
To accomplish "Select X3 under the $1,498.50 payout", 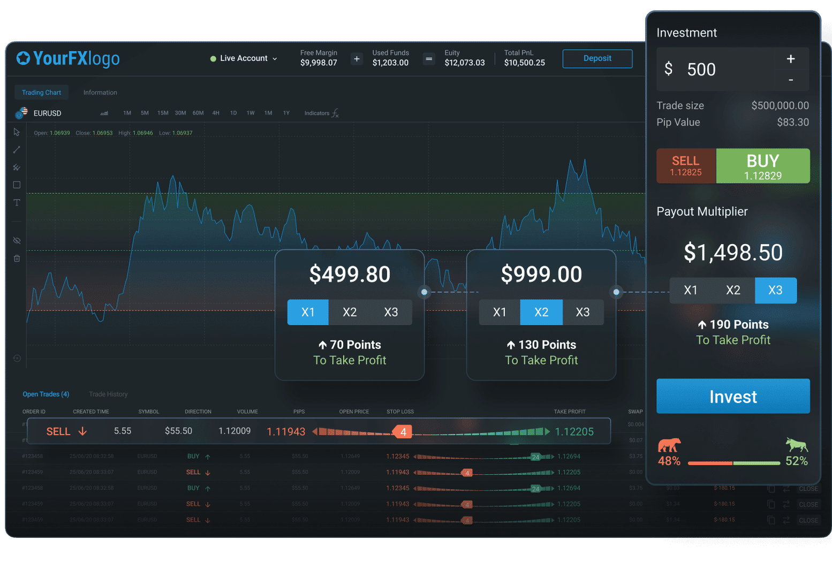I will tap(776, 290).
